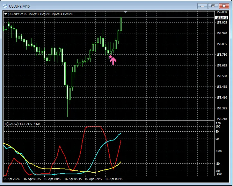The width and height of the screenshot is (233, 186).
Task: Click the 158.835 price scale label
Action: pos(222,44)
